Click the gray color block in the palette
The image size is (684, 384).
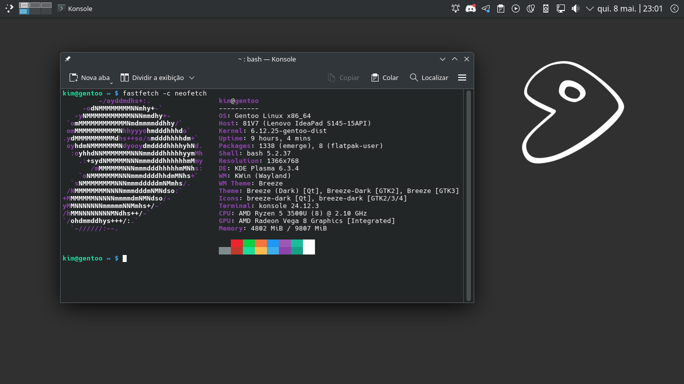(225, 250)
